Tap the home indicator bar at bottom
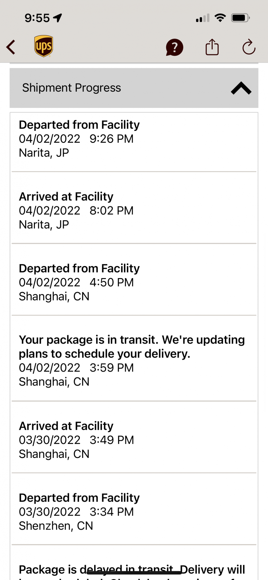Screen dimensions: 268x580 (x=134, y=572)
